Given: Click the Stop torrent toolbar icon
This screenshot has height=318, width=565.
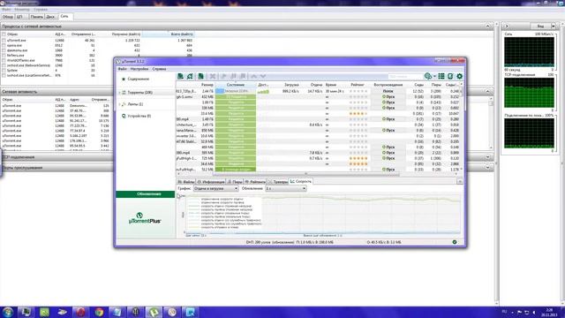Looking at the screenshot, I should coord(243,76).
